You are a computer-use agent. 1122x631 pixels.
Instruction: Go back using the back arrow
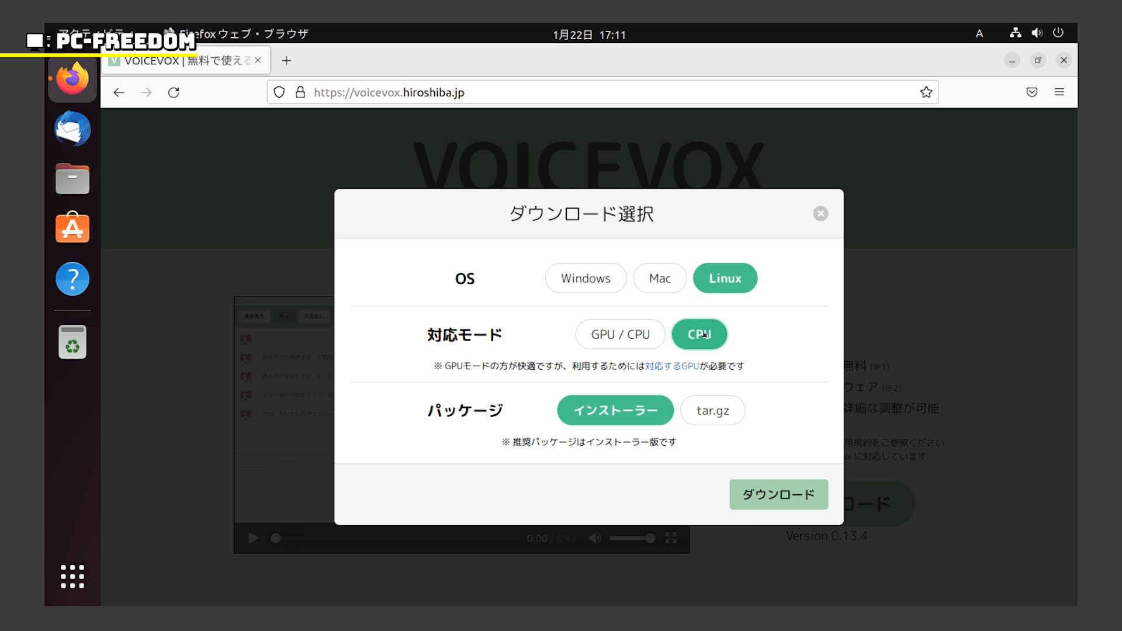coord(119,92)
